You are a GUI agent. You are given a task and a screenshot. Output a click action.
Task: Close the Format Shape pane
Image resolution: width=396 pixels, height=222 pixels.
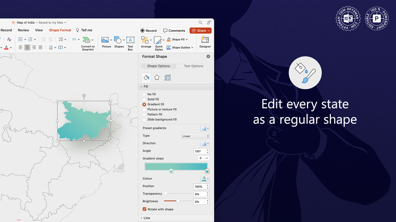(x=208, y=56)
